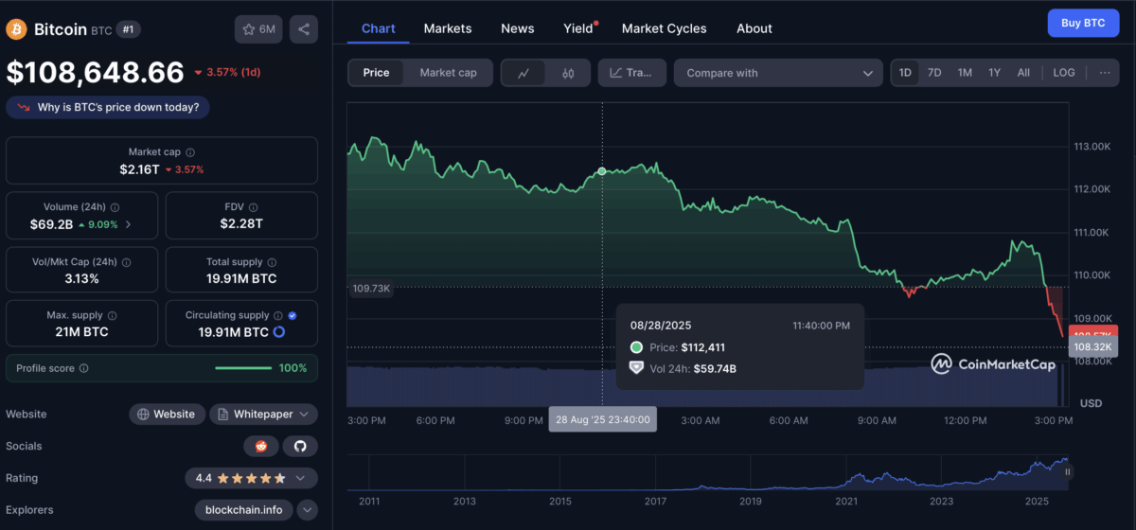Click the Bitcoin logo icon

pos(17,29)
